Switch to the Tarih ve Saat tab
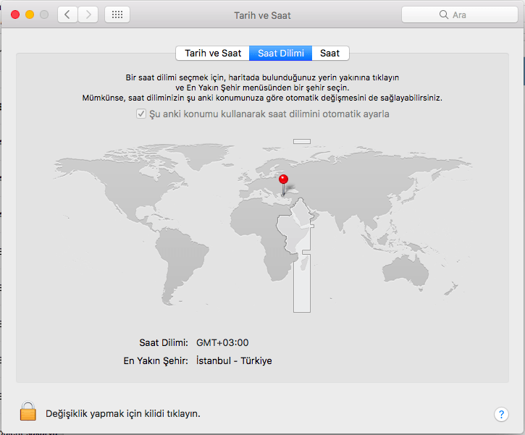The image size is (525, 435). pos(213,54)
